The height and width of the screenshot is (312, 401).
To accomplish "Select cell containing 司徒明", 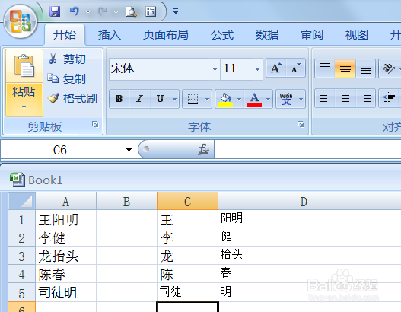I will 65,292.
